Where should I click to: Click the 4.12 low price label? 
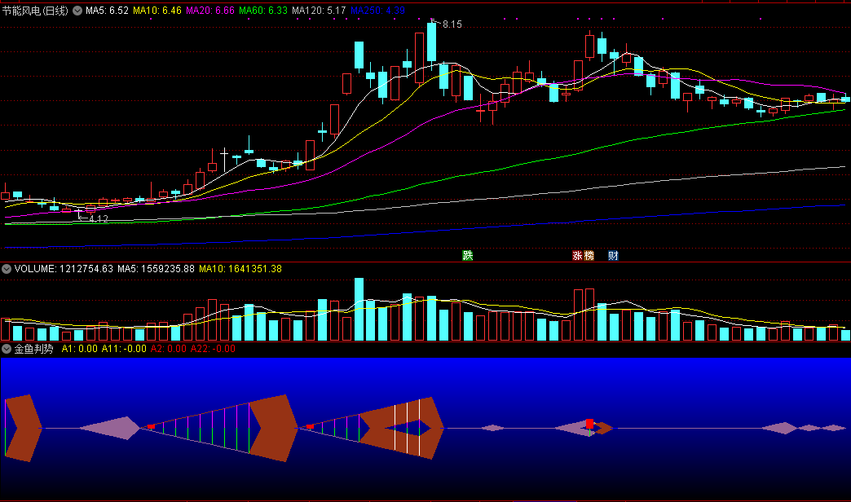(99, 219)
